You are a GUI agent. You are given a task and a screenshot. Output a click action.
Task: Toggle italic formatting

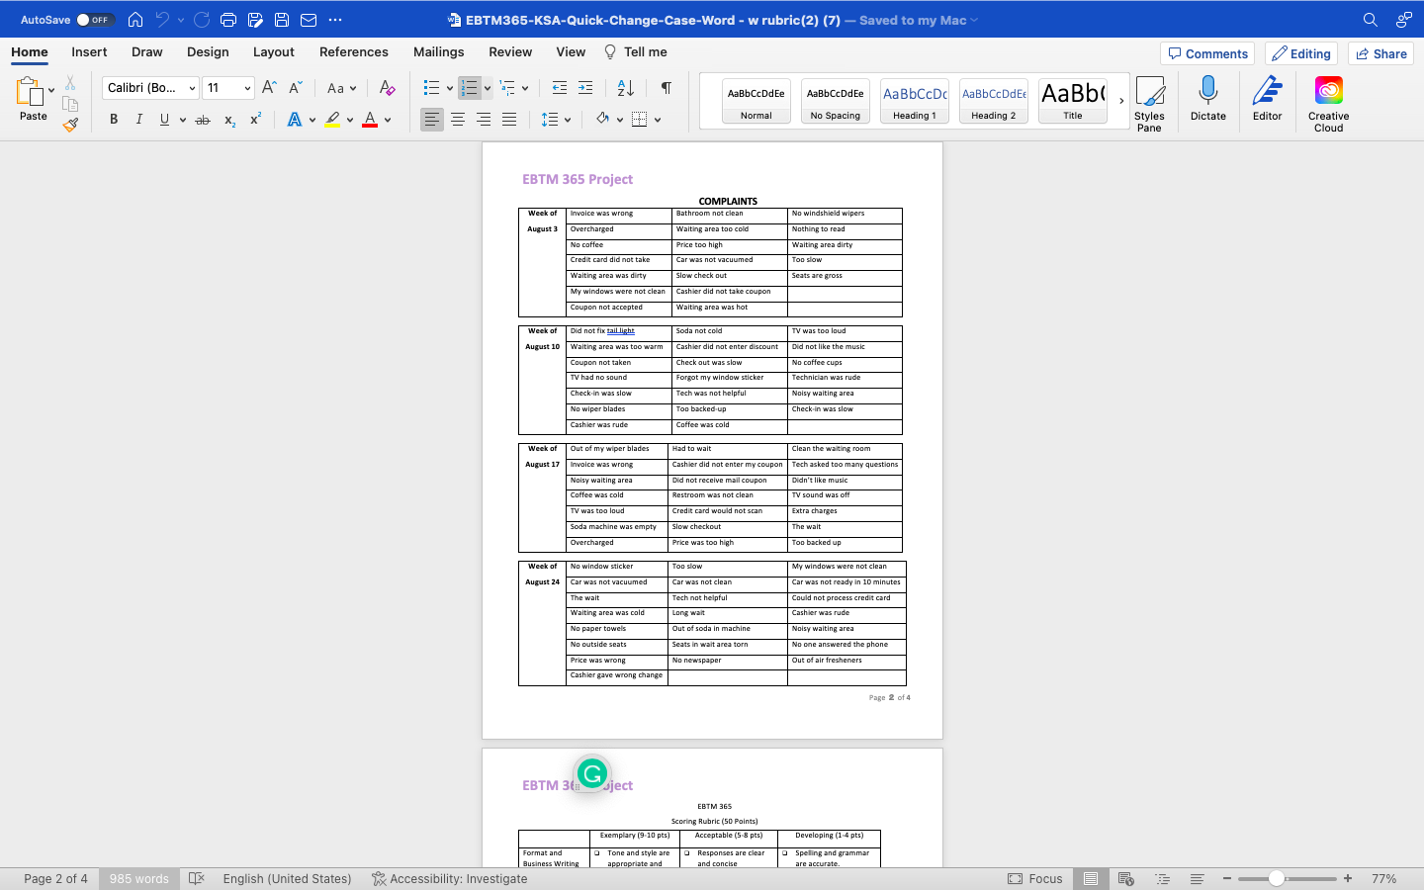[138, 120]
